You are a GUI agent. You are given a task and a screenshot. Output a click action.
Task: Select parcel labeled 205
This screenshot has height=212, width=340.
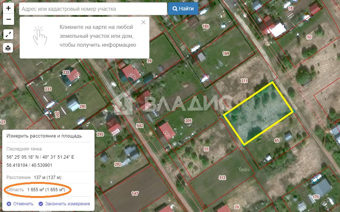[x=188, y=121]
